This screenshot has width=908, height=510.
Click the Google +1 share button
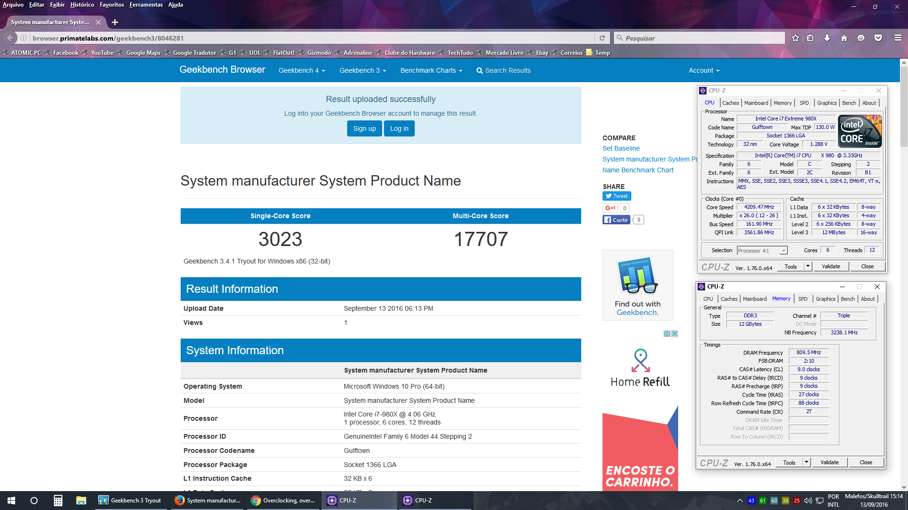(610, 208)
